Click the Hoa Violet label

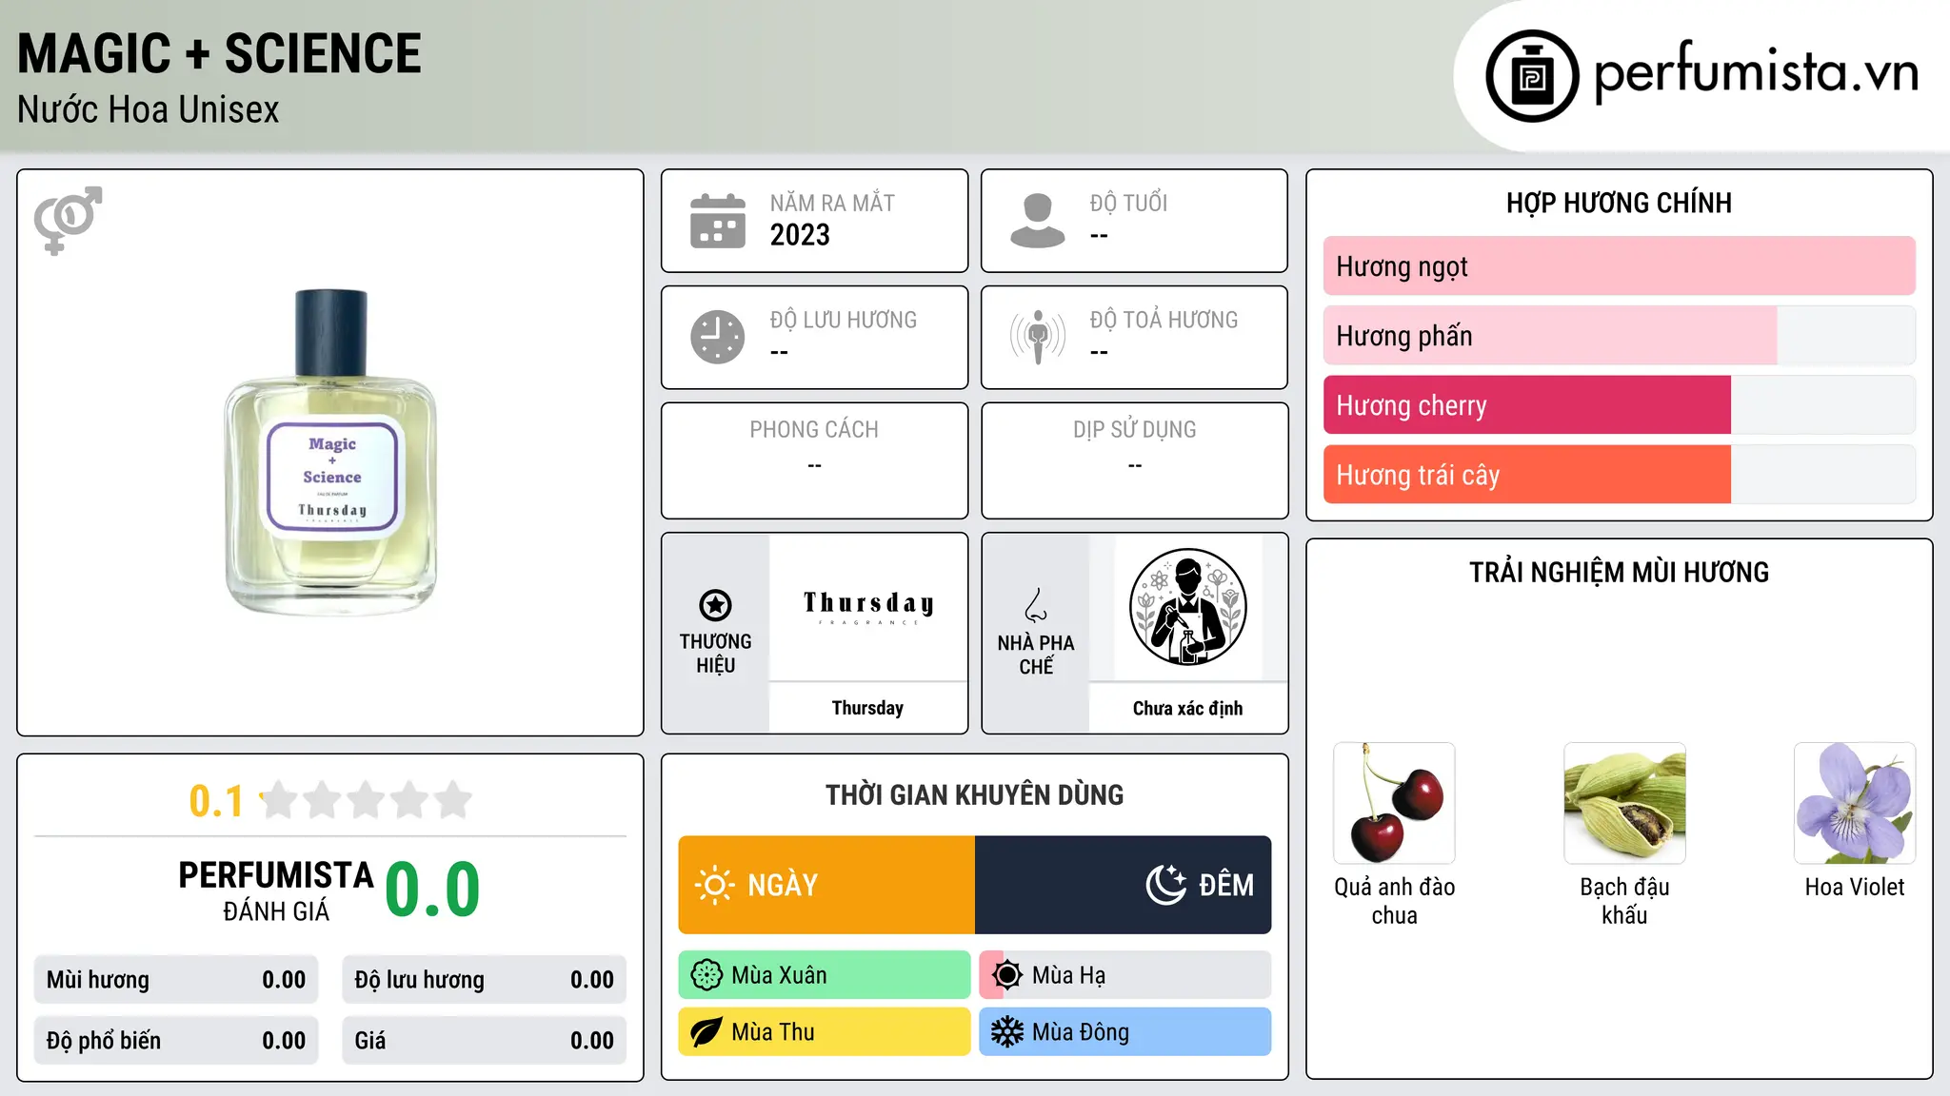click(1855, 887)
